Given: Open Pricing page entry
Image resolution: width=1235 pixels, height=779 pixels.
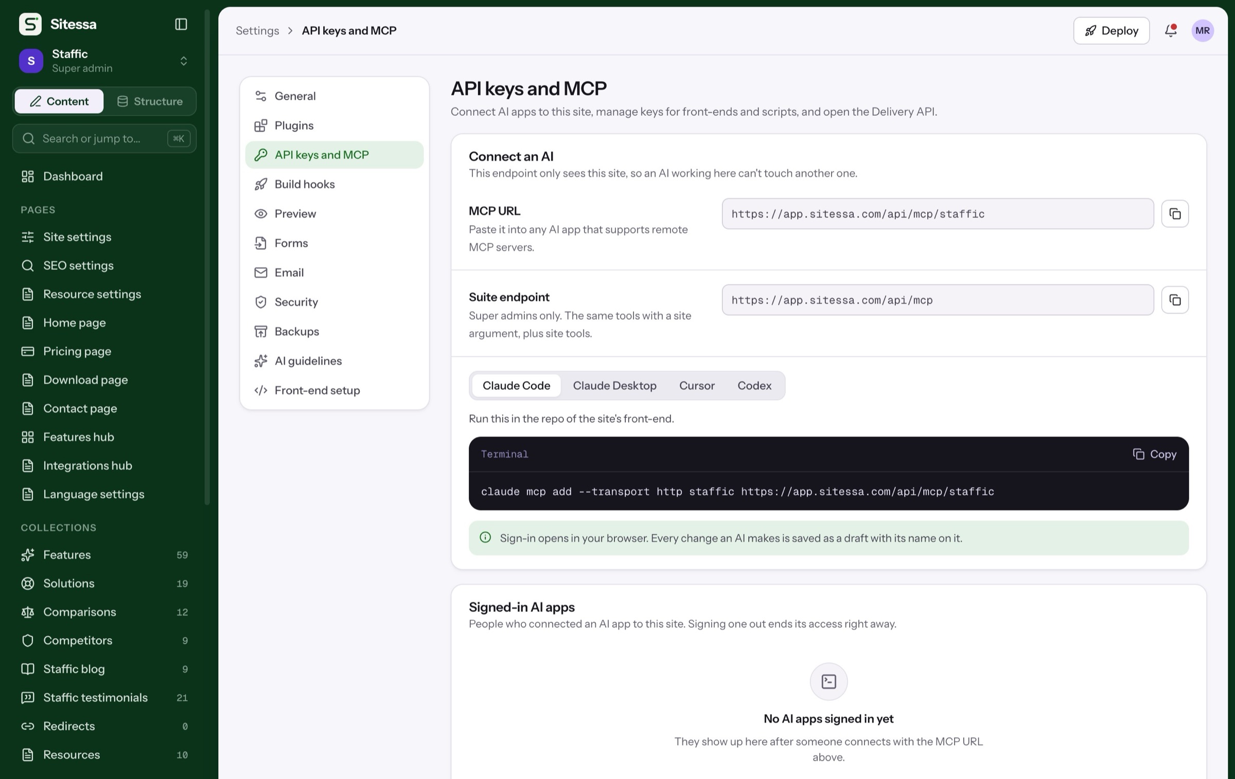Looking at the screenshot, I should coord(104,351).
